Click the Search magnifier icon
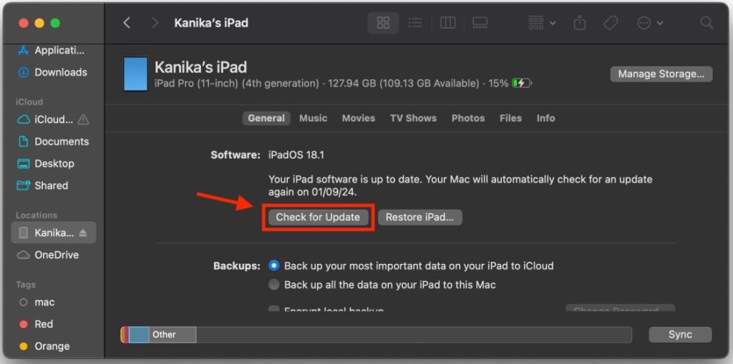Image resolution: width=733 pixels, height=364 pixels. tap(707, 23)
